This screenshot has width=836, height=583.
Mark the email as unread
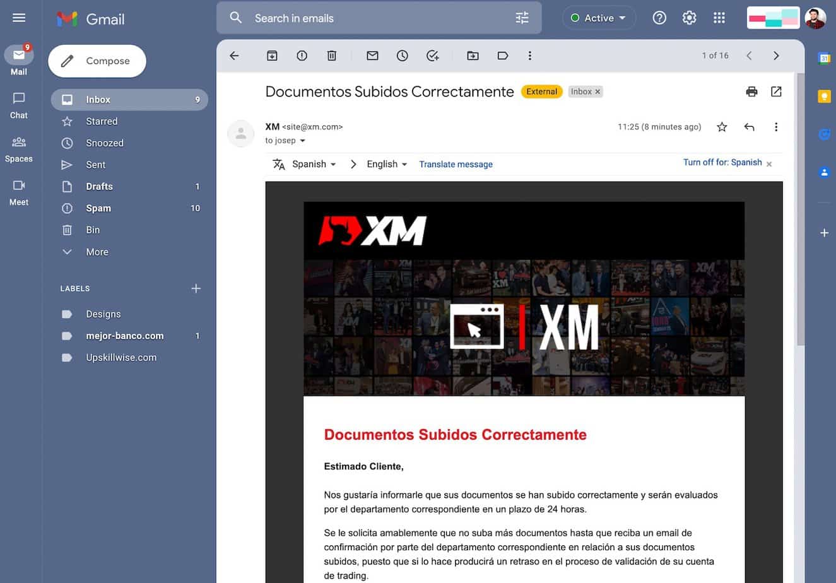(372, 56)
